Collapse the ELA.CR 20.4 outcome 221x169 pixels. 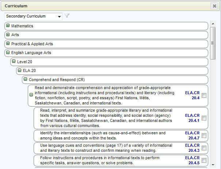[x=31, y=95]
